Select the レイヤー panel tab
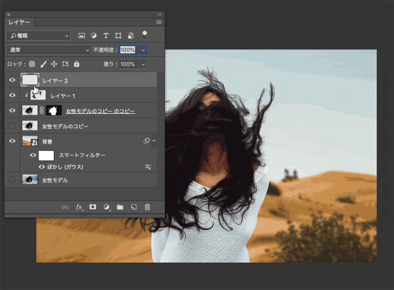 pyautogui.click(x=19, y=22)
